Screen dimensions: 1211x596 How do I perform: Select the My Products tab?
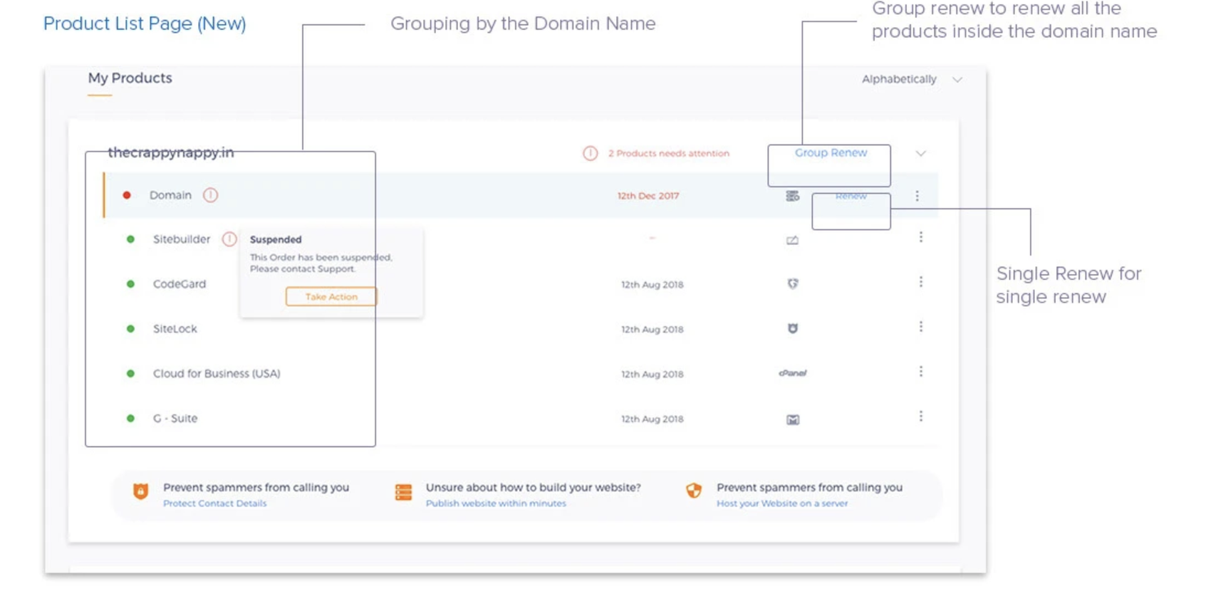[x=130, y=78]
